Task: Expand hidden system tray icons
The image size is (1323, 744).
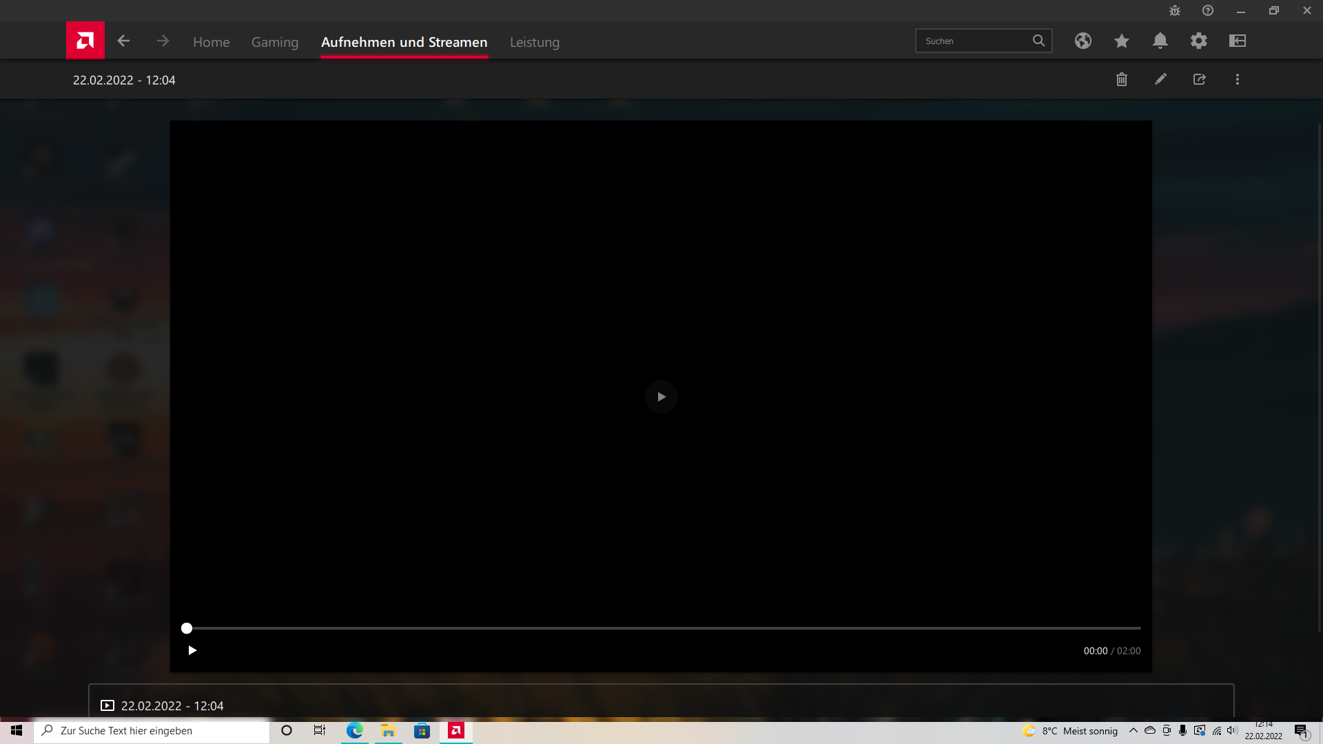Action: pyautogui.click(x=1134, y=731)
